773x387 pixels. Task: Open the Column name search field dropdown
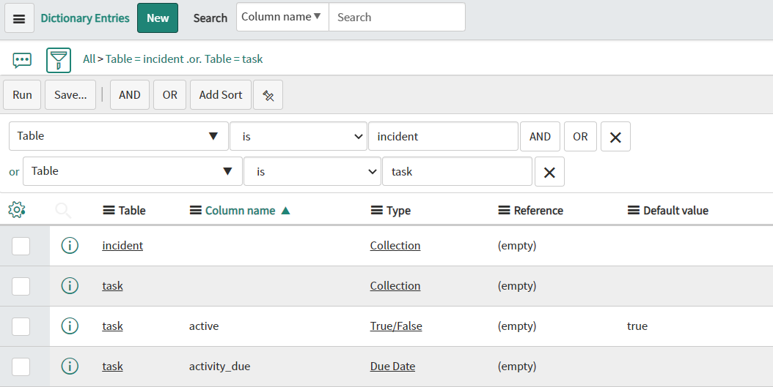282,18
